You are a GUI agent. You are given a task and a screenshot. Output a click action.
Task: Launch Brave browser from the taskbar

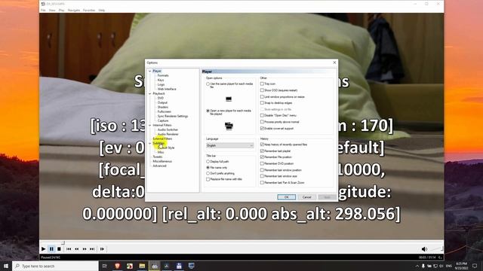[117, 266]
